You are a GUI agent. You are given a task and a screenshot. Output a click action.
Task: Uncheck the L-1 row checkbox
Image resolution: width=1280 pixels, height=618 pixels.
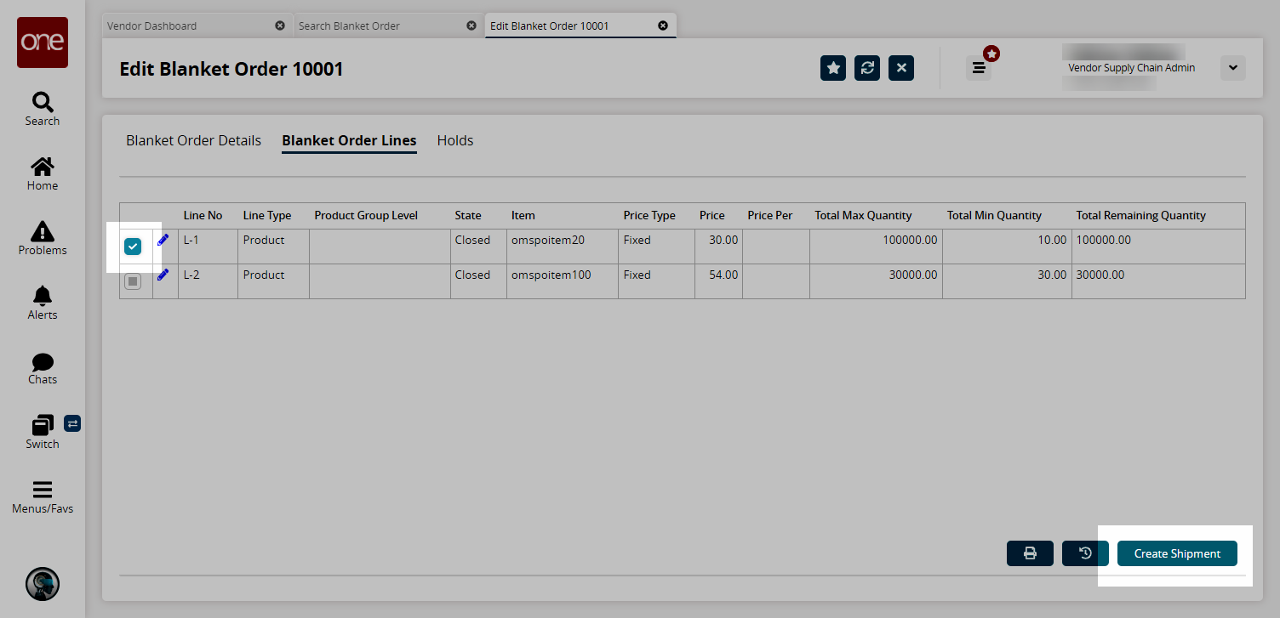(133, 247)
